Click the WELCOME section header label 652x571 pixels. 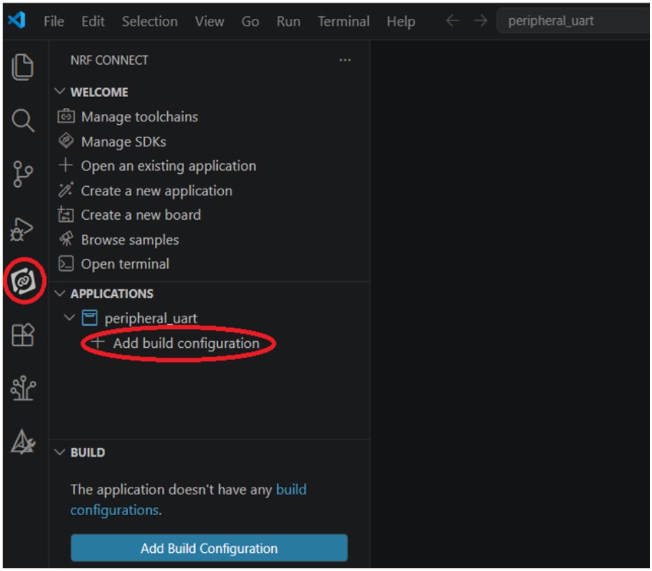tap(99, 92)
